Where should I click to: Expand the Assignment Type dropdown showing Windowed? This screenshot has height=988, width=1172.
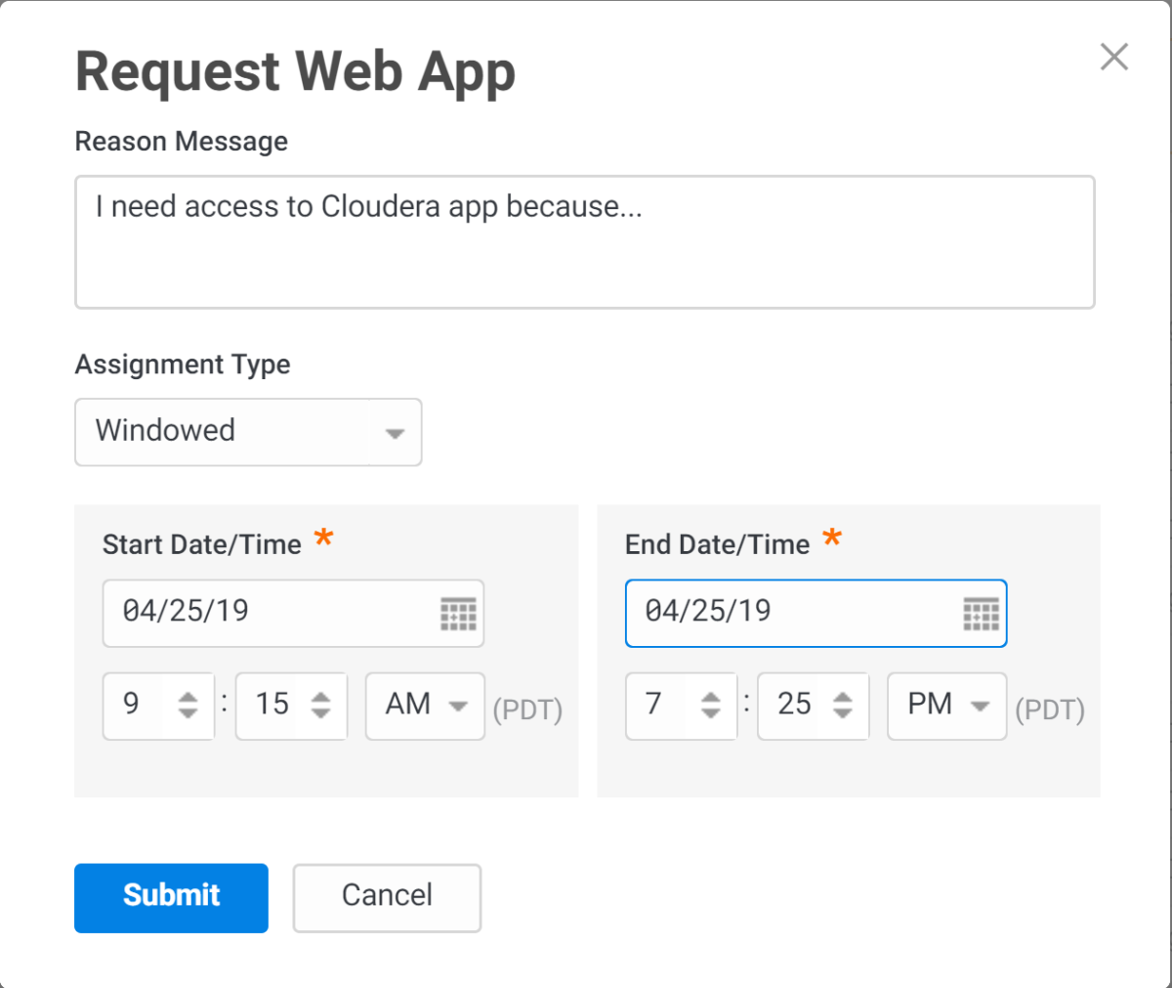tap(248, 431)
